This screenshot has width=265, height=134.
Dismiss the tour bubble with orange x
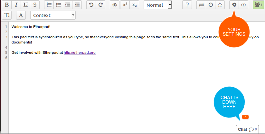245,117
